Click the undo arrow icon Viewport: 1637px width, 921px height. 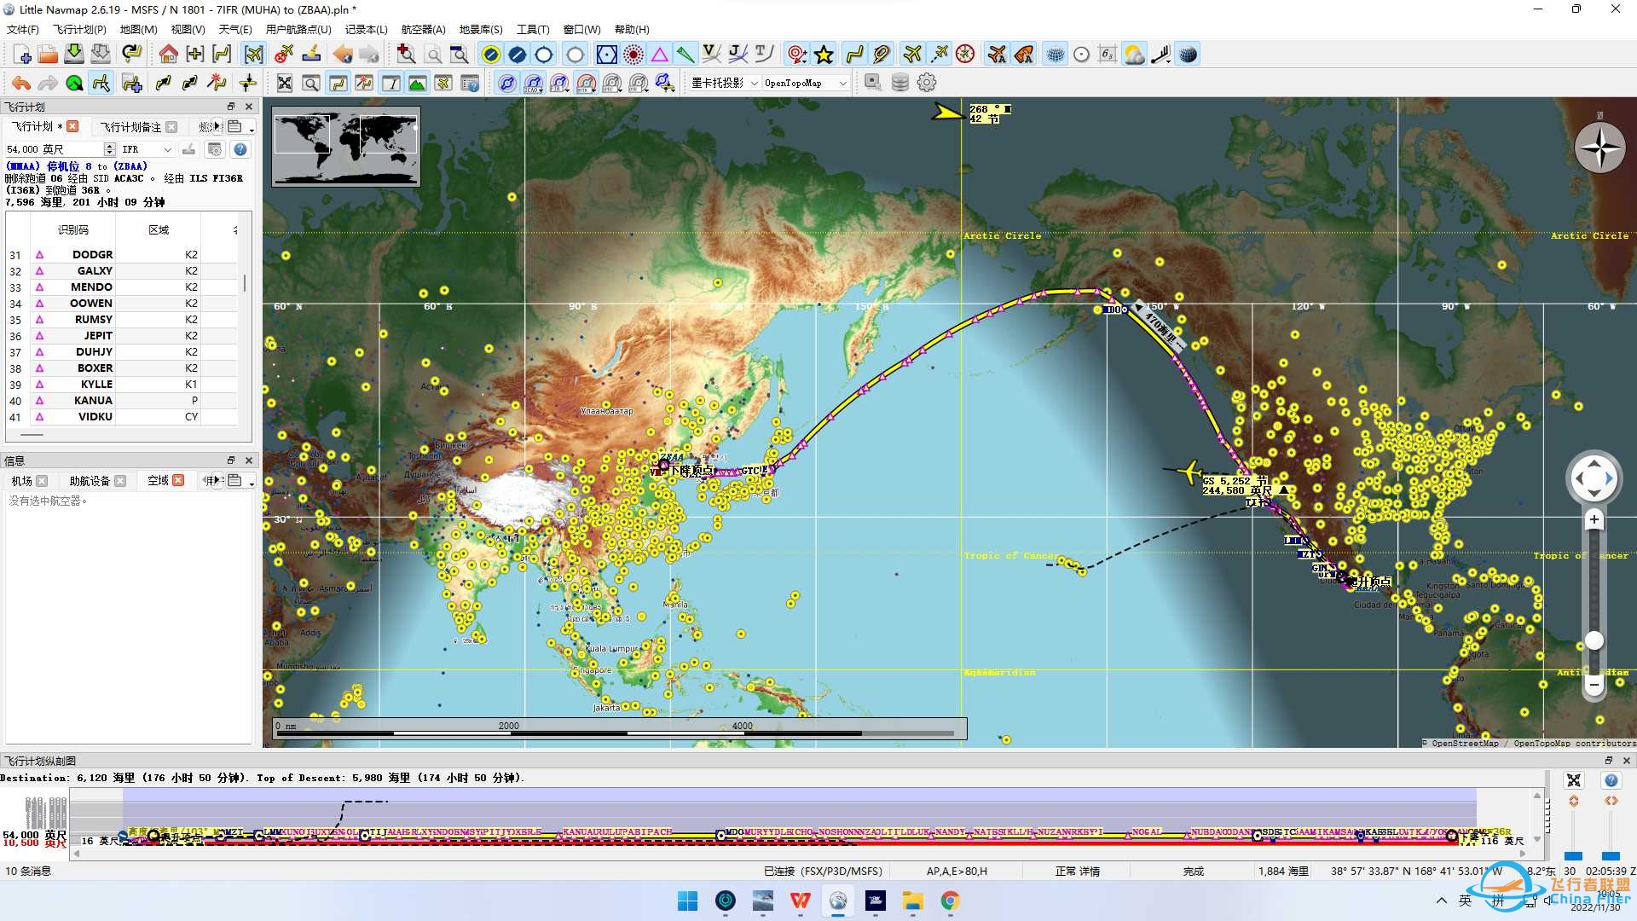tap(21, 83)
